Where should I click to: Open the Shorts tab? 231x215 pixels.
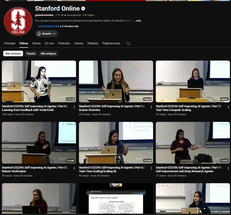click(36, 43)
